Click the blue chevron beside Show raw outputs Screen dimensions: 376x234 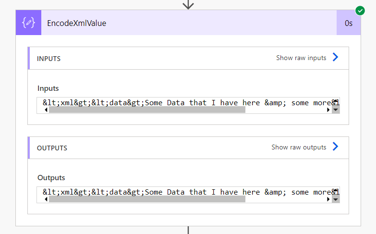click(335, 147)
